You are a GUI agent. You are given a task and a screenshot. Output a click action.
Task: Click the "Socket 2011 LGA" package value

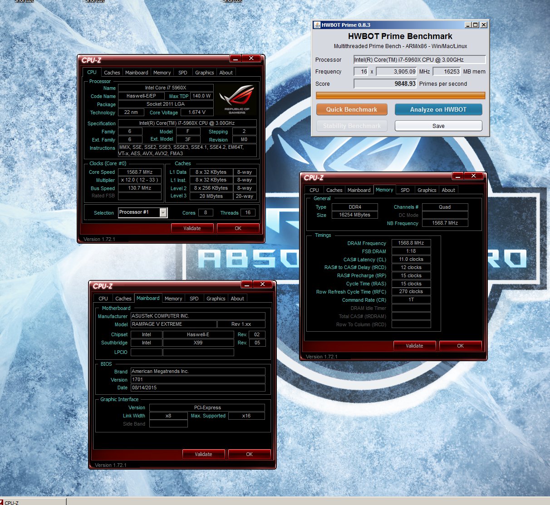[x=166, y=104]
